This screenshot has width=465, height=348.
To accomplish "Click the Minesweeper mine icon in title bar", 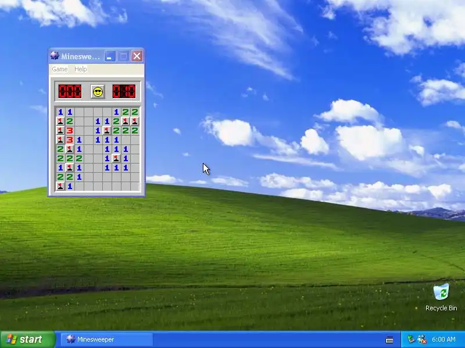I will [x=54, y=56].
